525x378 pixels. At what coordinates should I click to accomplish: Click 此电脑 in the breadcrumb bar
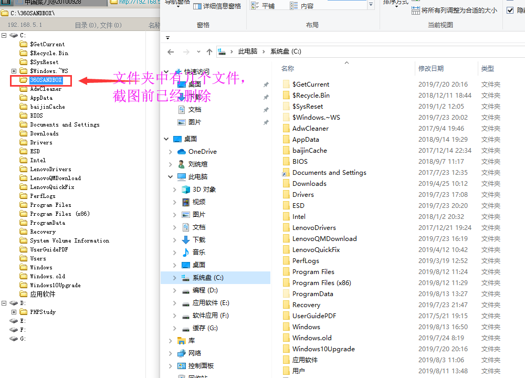(x=247, y=51)
